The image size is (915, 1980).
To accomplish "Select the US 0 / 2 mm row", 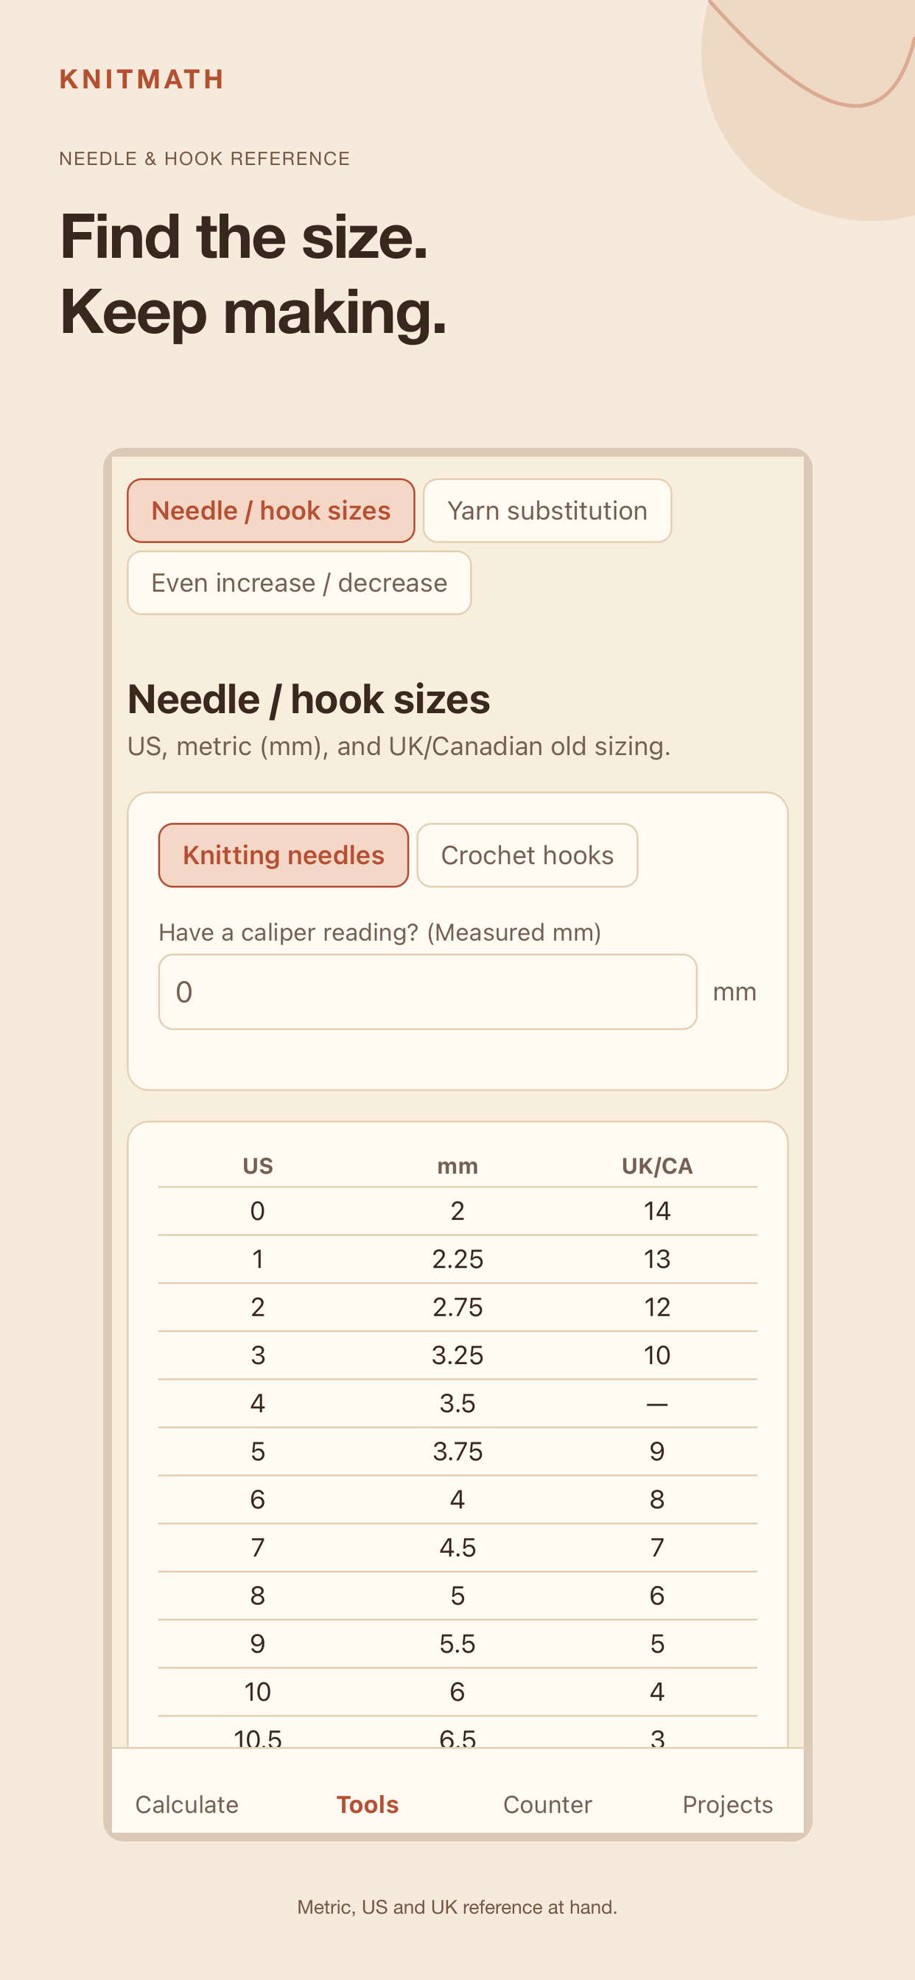I will [x=458, y=1212].
